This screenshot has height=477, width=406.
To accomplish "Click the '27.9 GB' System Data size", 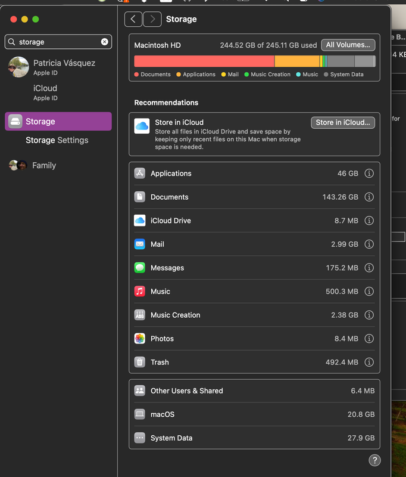I will (x=361, y=438).
